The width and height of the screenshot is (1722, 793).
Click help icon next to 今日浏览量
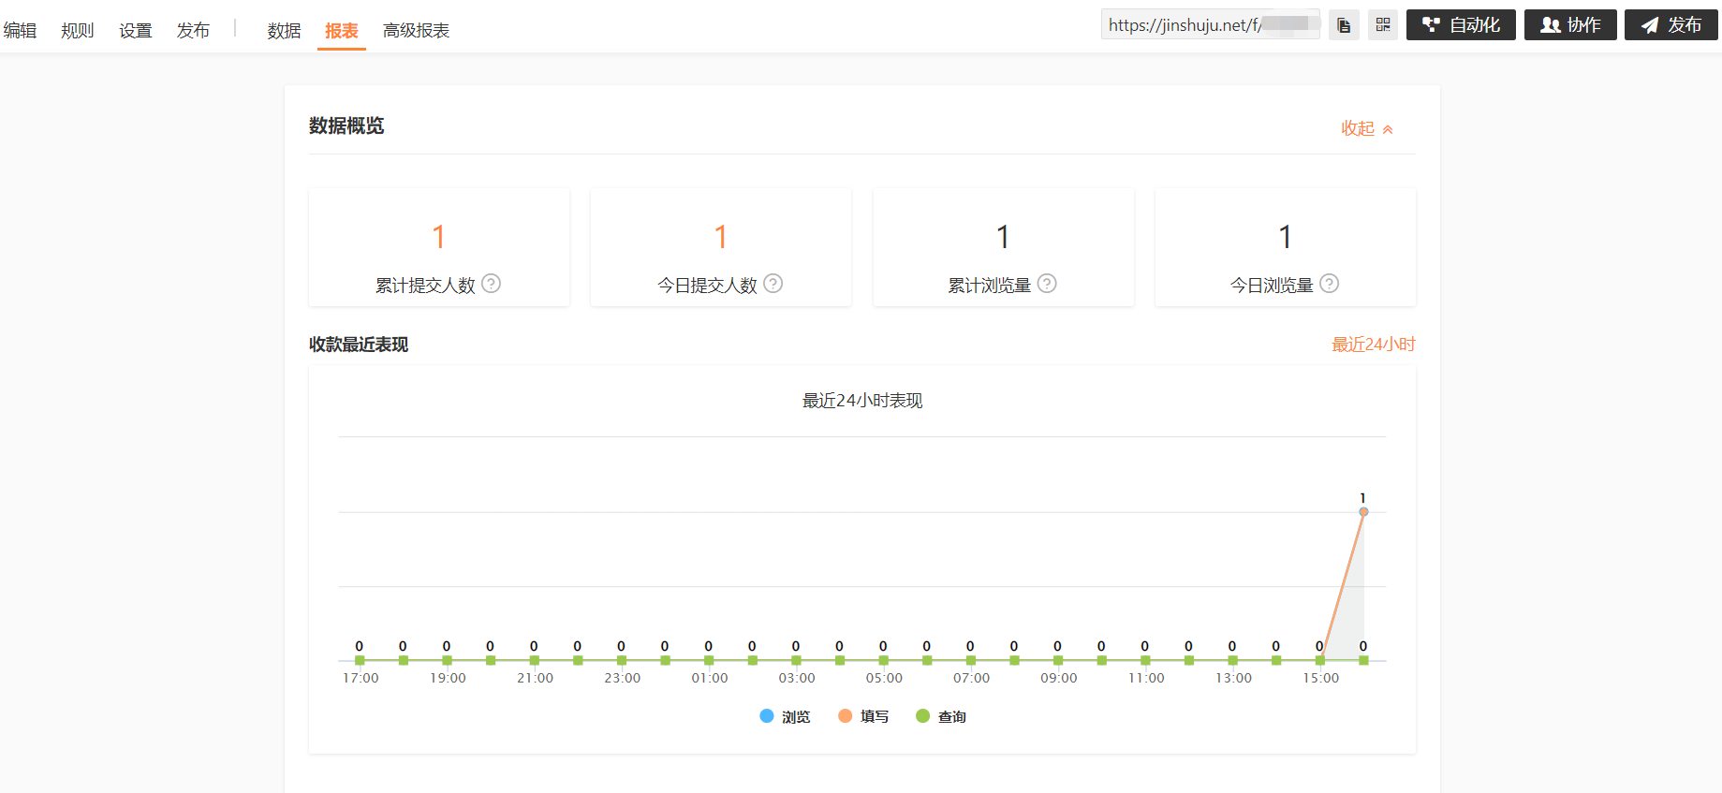point(1329,284)
